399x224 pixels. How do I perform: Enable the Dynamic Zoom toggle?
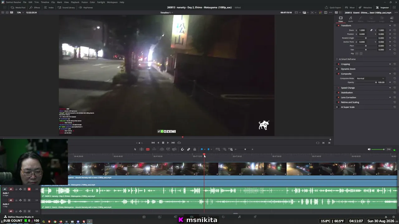[337, 69]
